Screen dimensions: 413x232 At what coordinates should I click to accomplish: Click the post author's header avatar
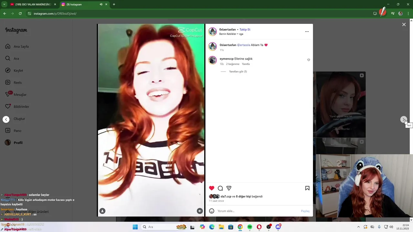click(x=212, y=32)
